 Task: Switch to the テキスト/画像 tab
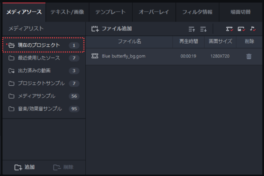(x=67, y=12)
